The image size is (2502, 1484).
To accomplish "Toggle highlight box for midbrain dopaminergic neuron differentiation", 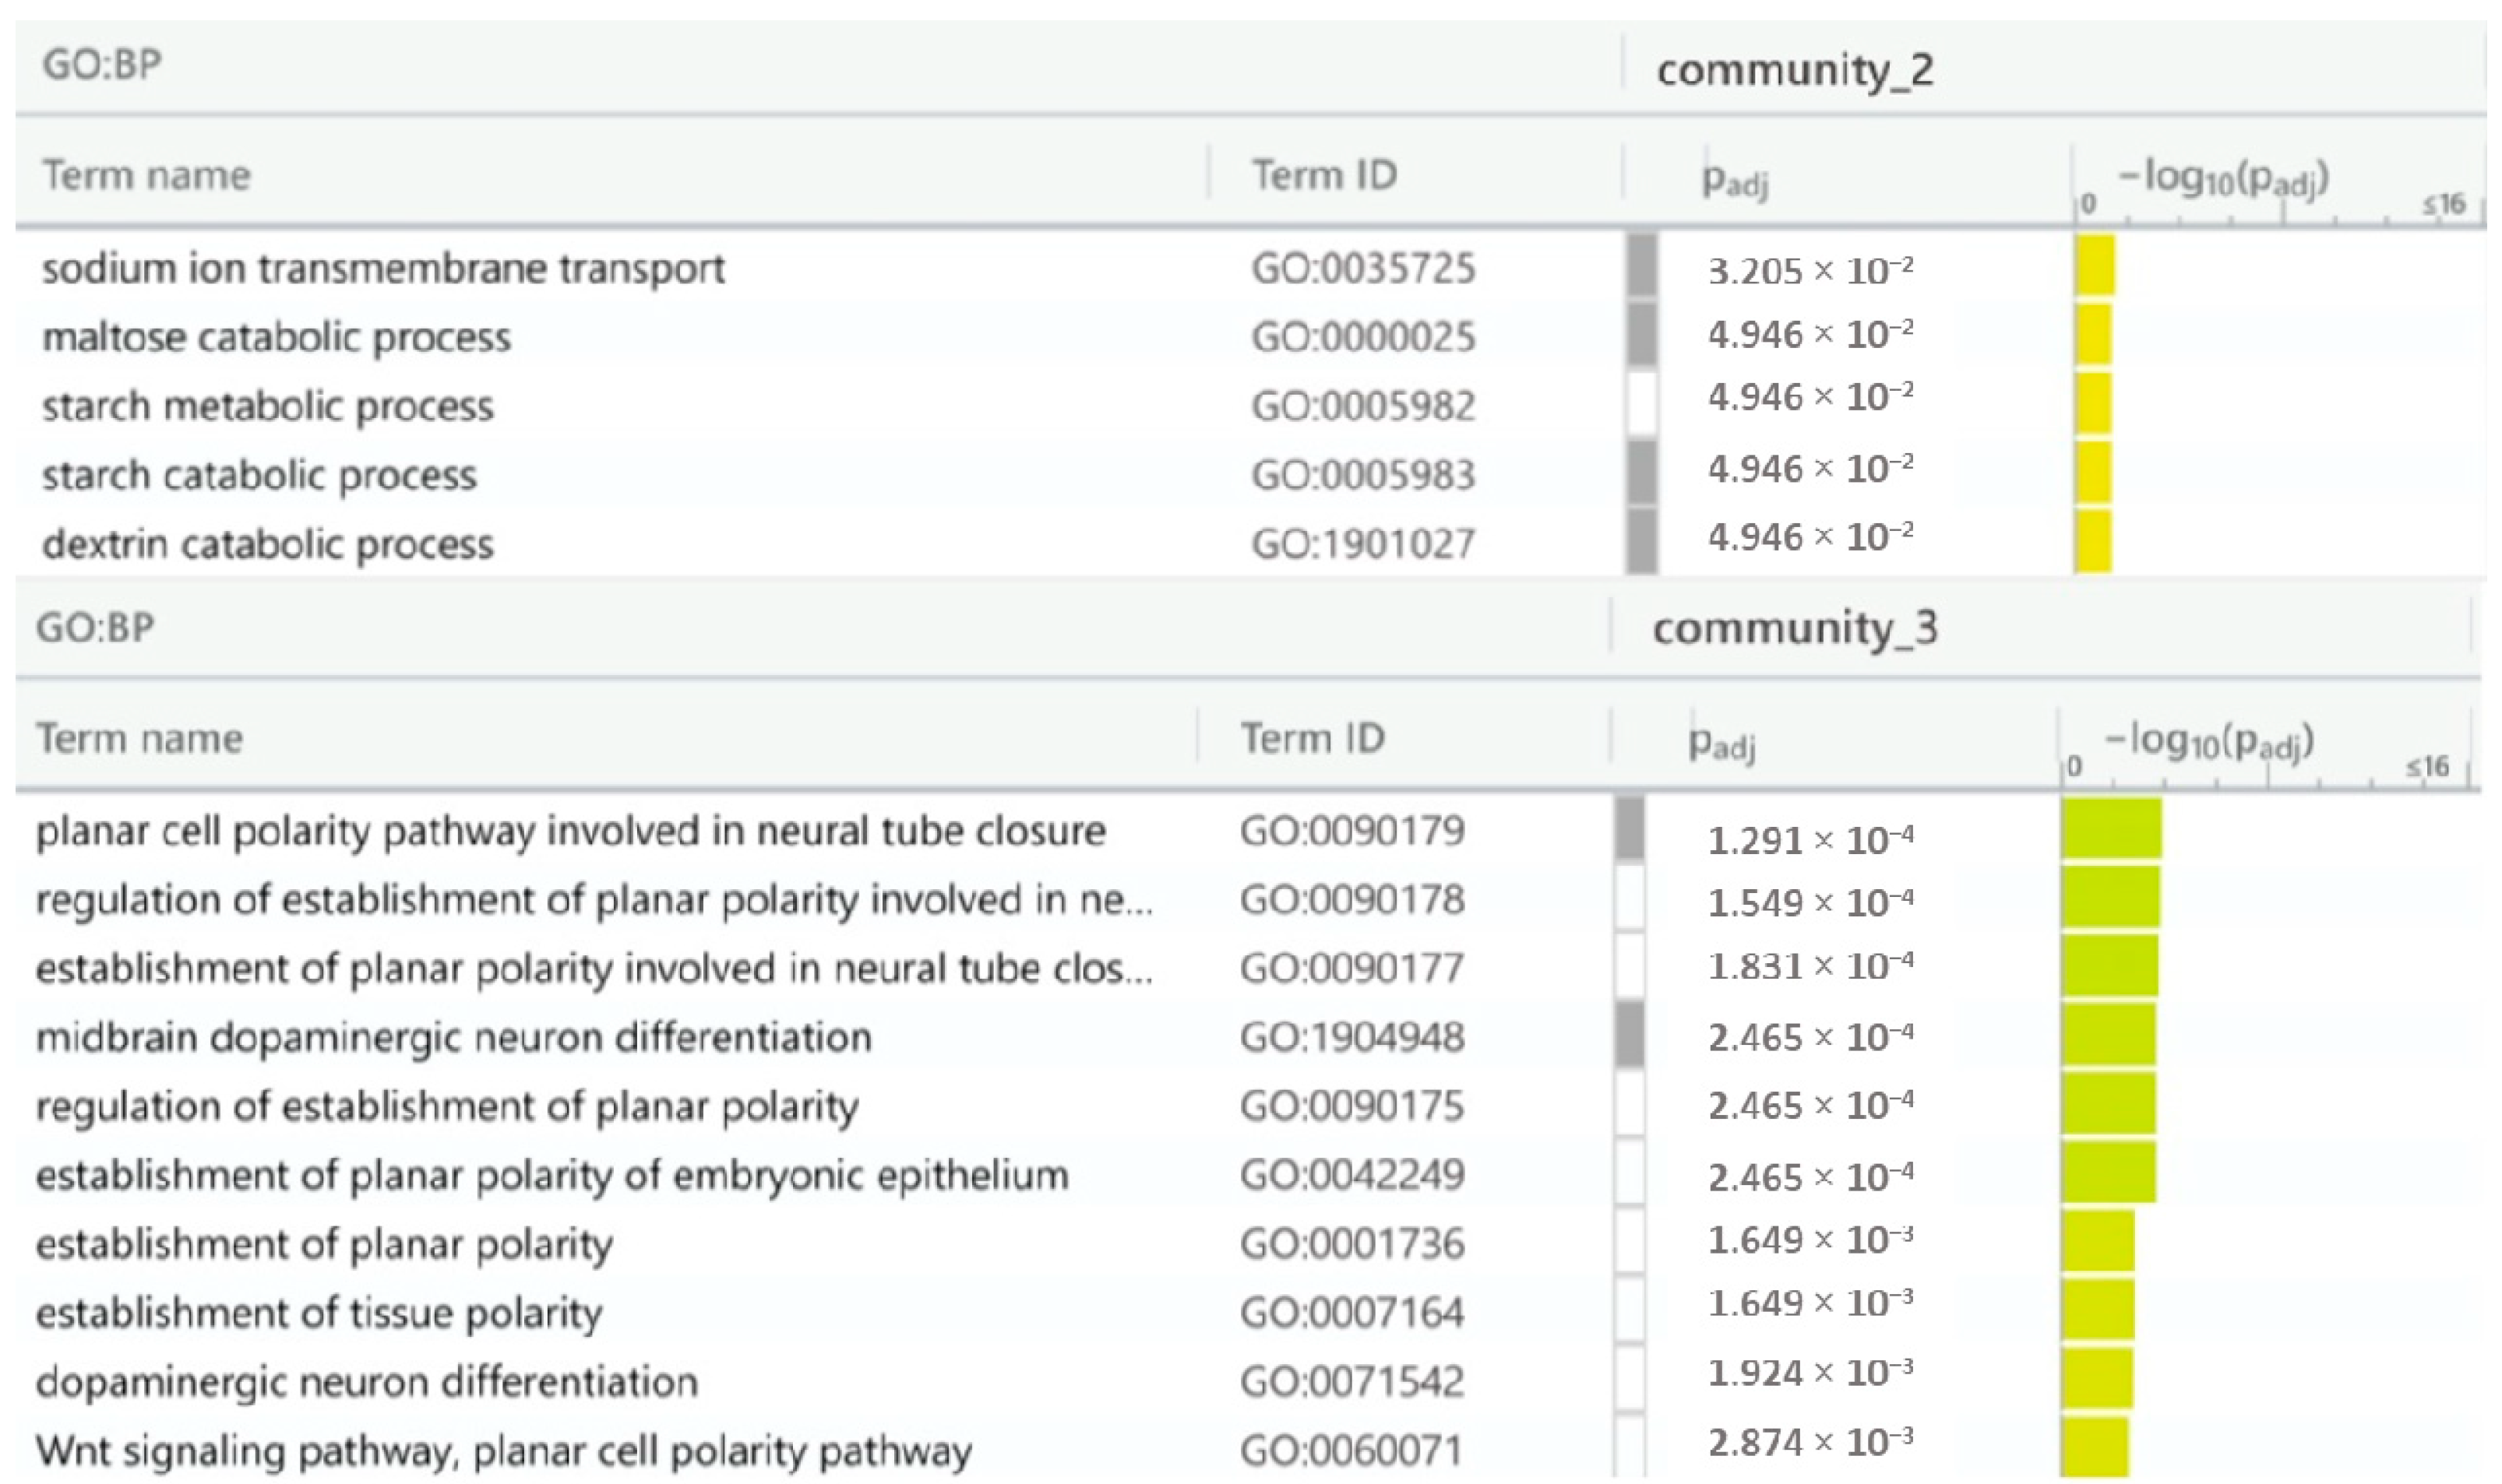I will pos(1629,1036).
